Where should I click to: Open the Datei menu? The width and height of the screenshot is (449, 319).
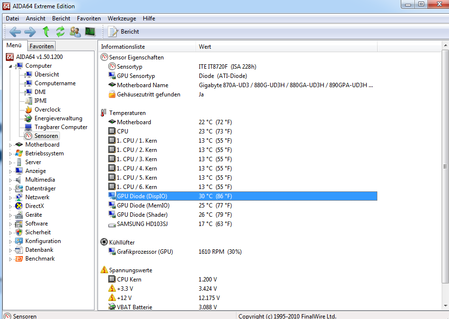(x=12, y=19)
